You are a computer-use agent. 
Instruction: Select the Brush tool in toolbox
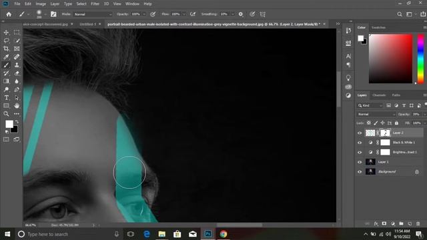[x=6, y=65]
